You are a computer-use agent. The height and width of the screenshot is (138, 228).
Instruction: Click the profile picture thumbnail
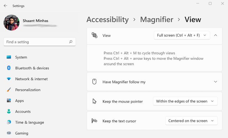click(12, 22)
